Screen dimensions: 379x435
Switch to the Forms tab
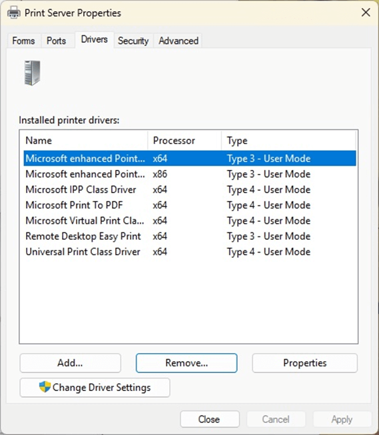23,41
